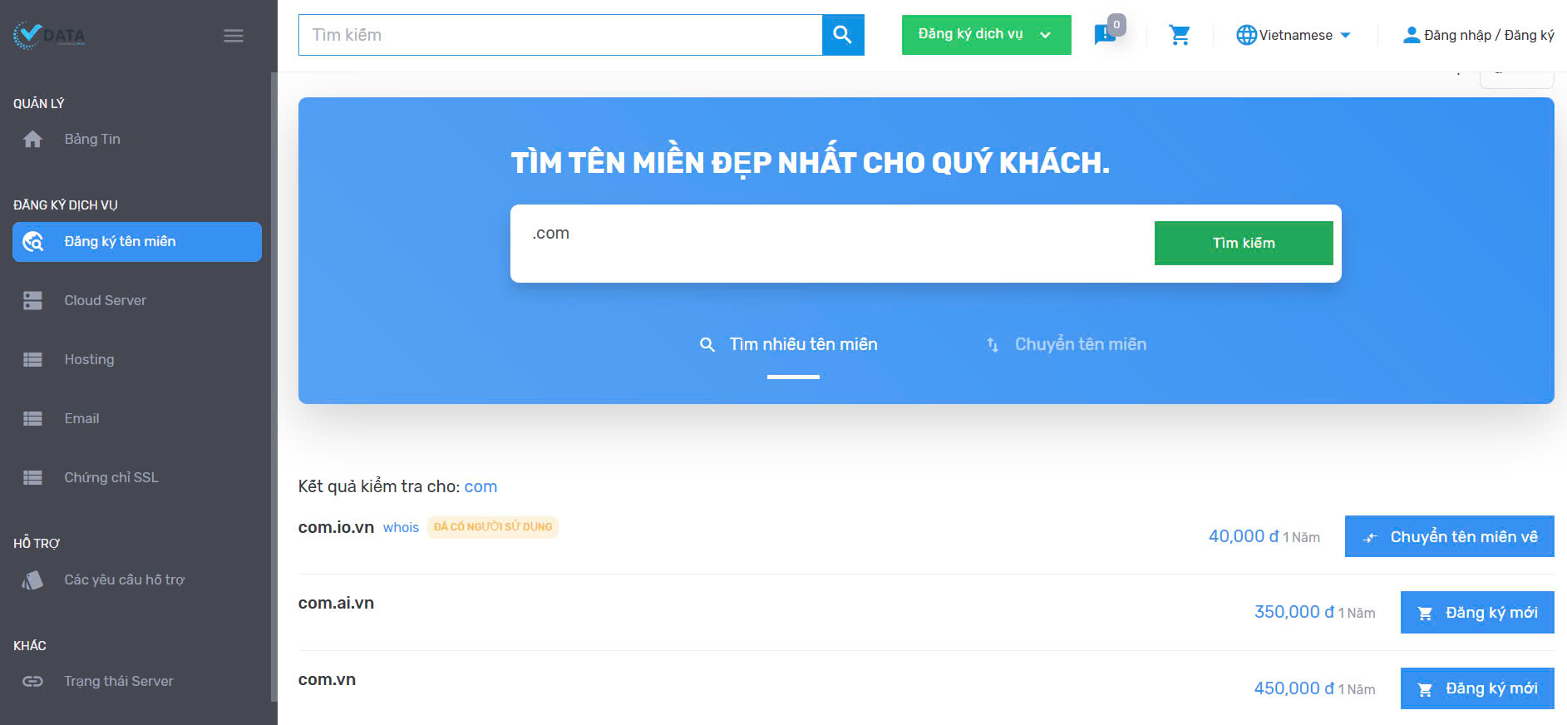Collapse sidebar with hamburger menu icon
The width and height of the screenshot is (1567, 725).
point(234,36)
